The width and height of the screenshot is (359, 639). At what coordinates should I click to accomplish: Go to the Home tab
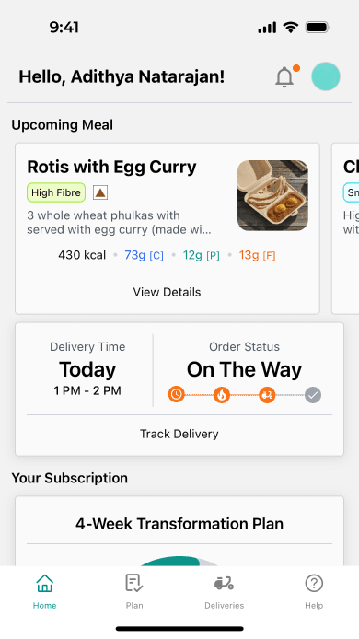44,591
